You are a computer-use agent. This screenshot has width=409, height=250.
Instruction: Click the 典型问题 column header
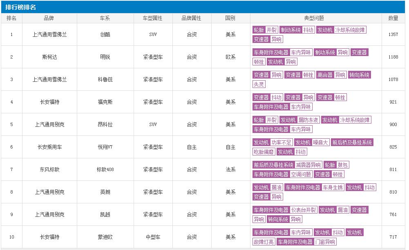click(x=314, y=18)
